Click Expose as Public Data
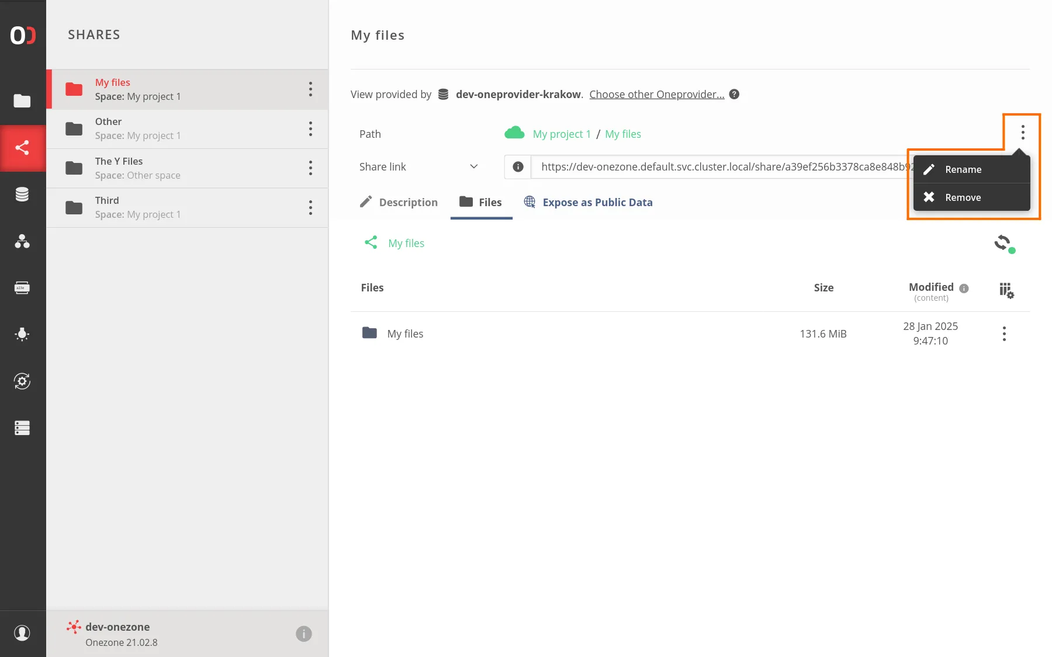The image size is (1052, 657). coord(597,202)
